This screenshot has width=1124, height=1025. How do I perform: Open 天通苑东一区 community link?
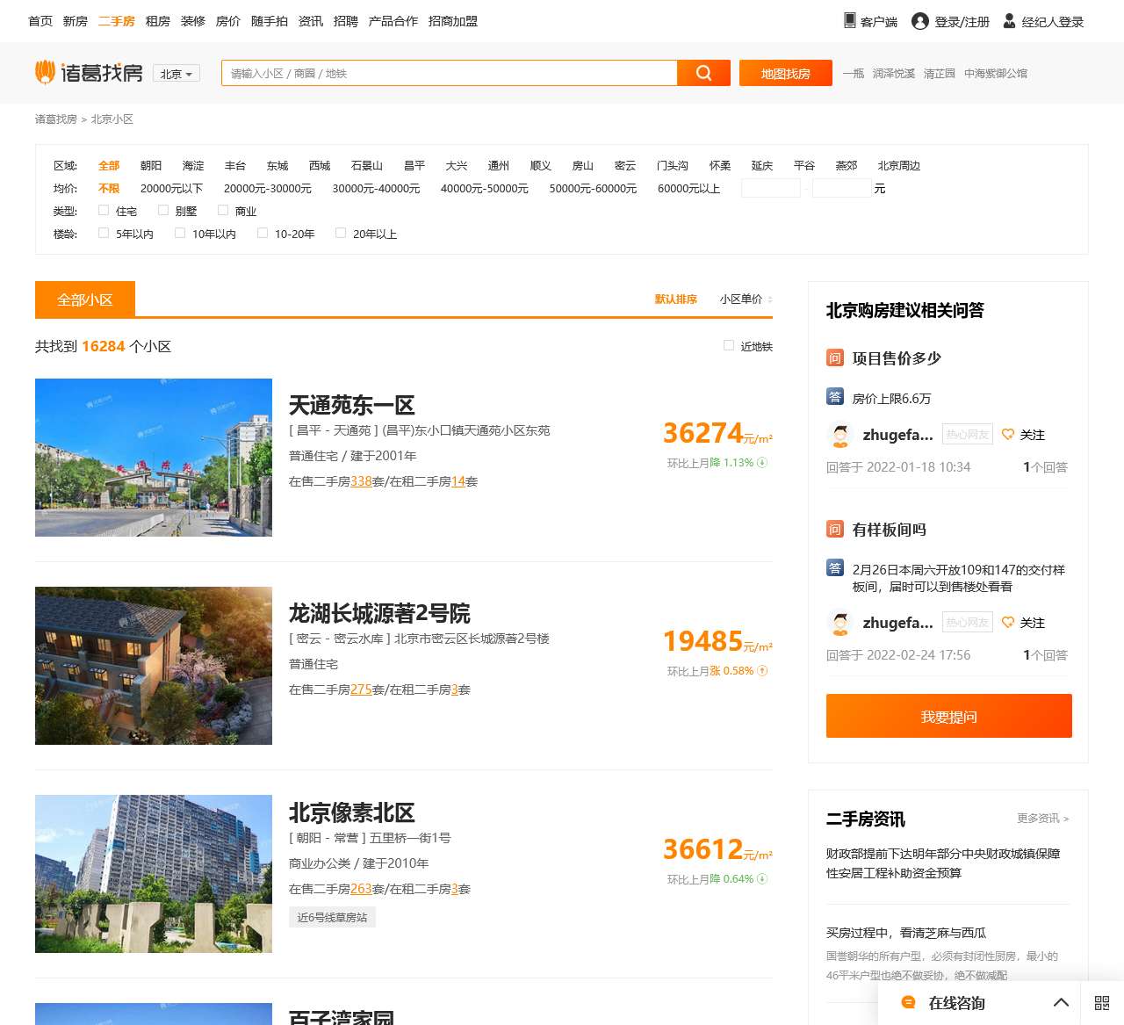click(x=351, y=406)
